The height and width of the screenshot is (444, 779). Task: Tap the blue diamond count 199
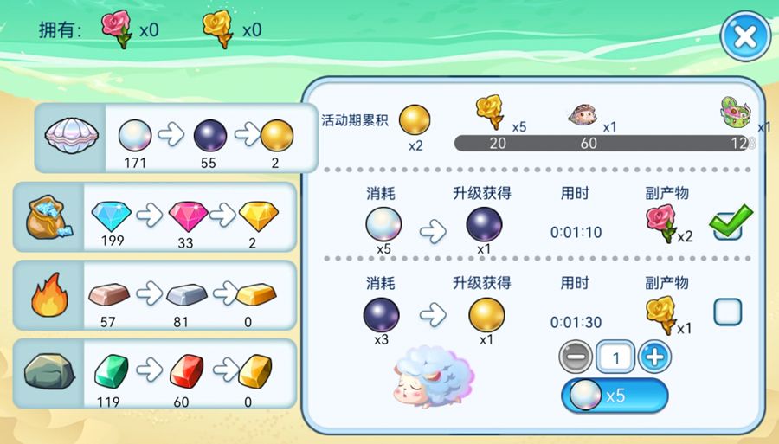(113, 241)
